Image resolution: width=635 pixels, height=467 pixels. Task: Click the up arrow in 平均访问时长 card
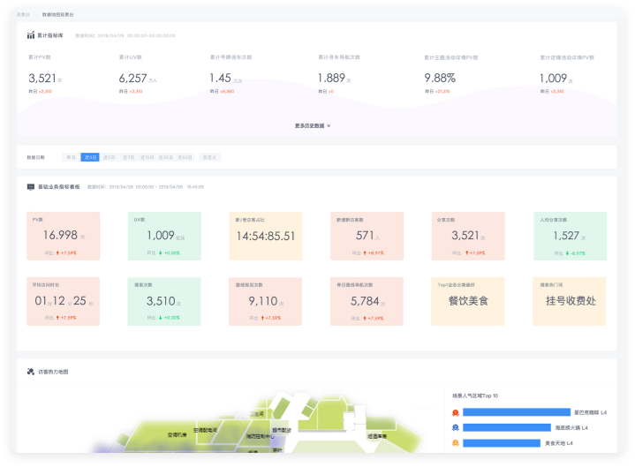click(57, 318)
